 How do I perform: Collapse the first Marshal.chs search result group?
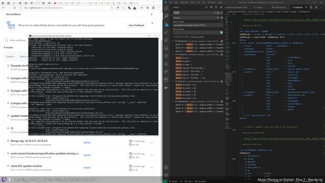pos(173,41)
